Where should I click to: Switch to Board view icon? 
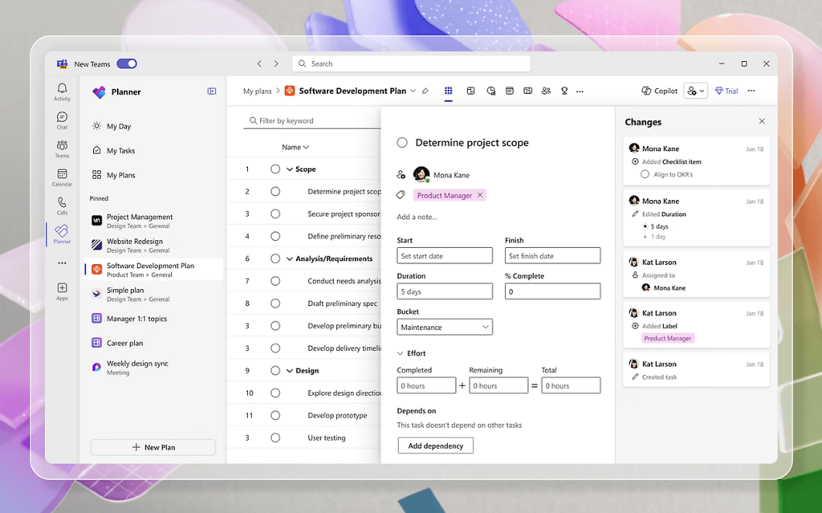pos(470,91)
